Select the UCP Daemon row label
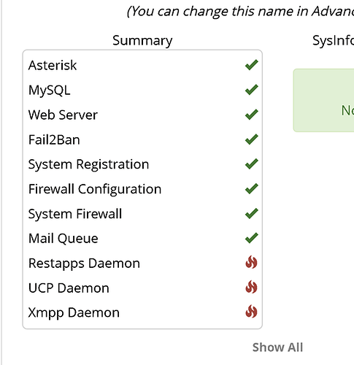 point(69,288)
